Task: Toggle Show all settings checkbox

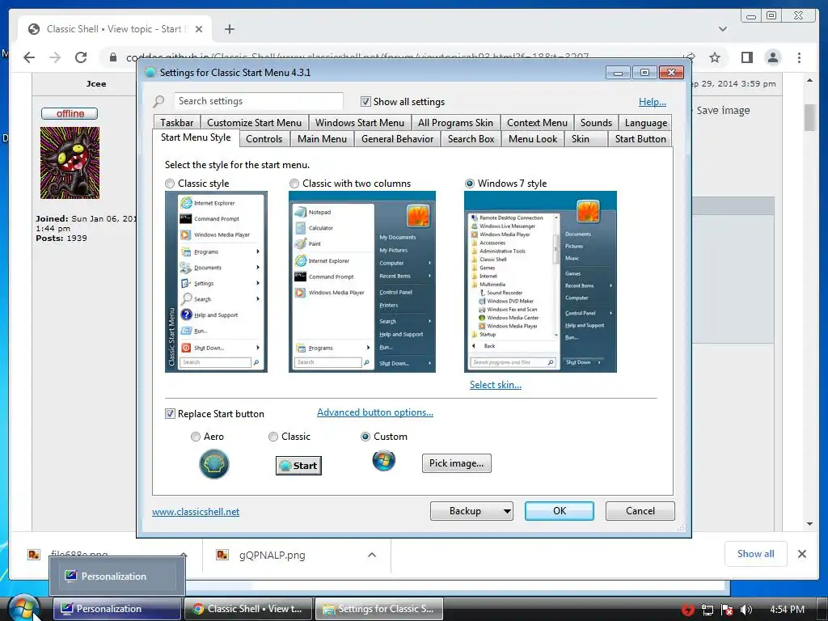Action: 365,101
